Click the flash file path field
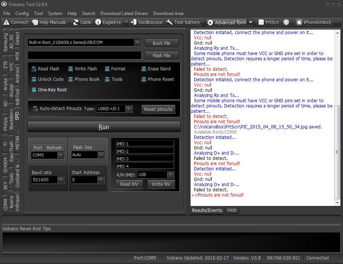 tap(85, 55)
